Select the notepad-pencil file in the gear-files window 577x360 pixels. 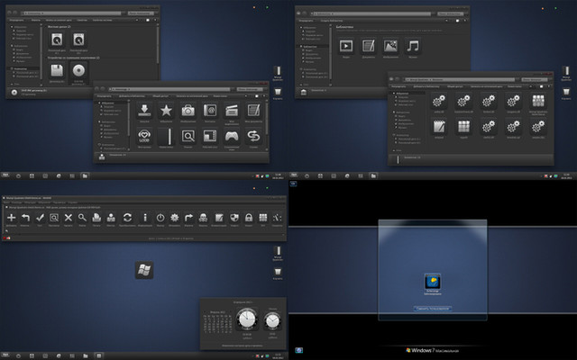pos(439,126)
